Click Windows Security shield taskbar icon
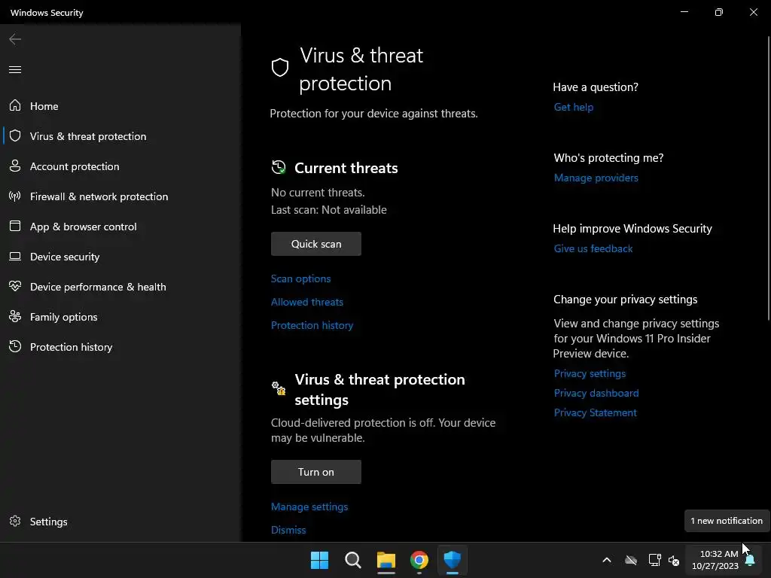This screenshot has height=578, width=771. coord(453,560)
